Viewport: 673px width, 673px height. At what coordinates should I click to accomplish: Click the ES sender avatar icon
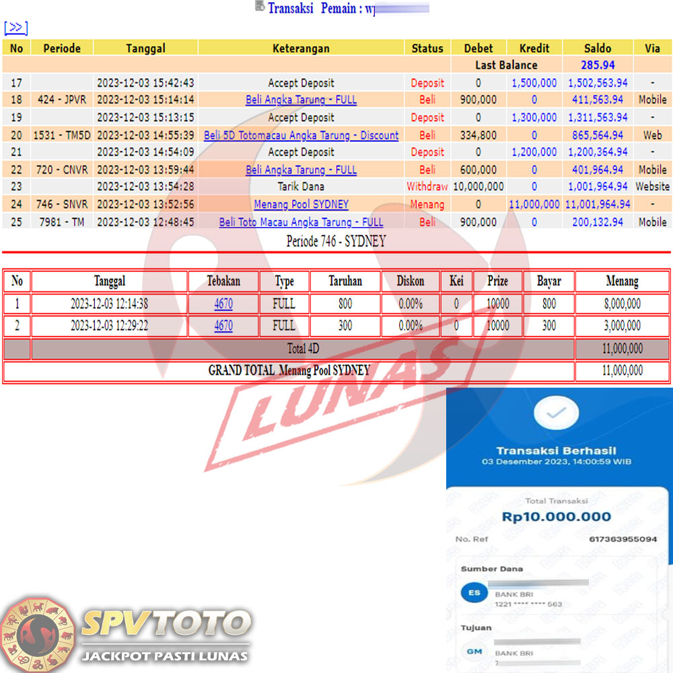tap(475, 593)
